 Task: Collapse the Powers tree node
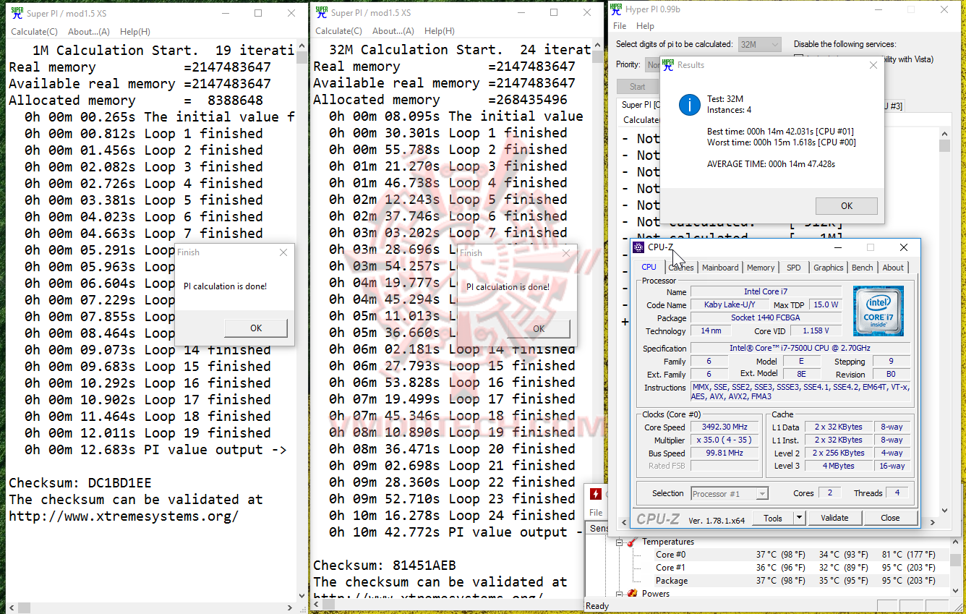point(619,594)
